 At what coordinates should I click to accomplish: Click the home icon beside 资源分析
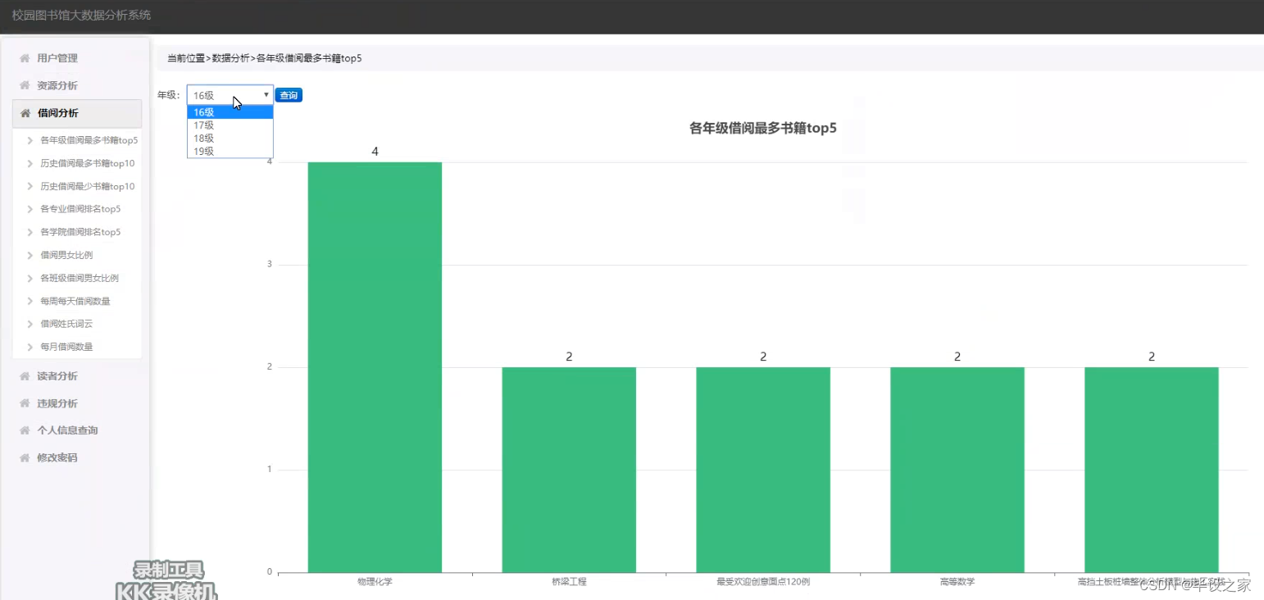click(25, 85)
